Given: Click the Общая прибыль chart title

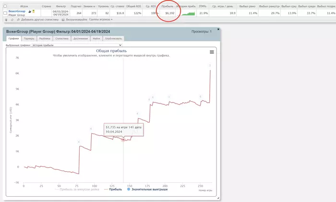Looking at the screenshot, I should tap(111, 51).
